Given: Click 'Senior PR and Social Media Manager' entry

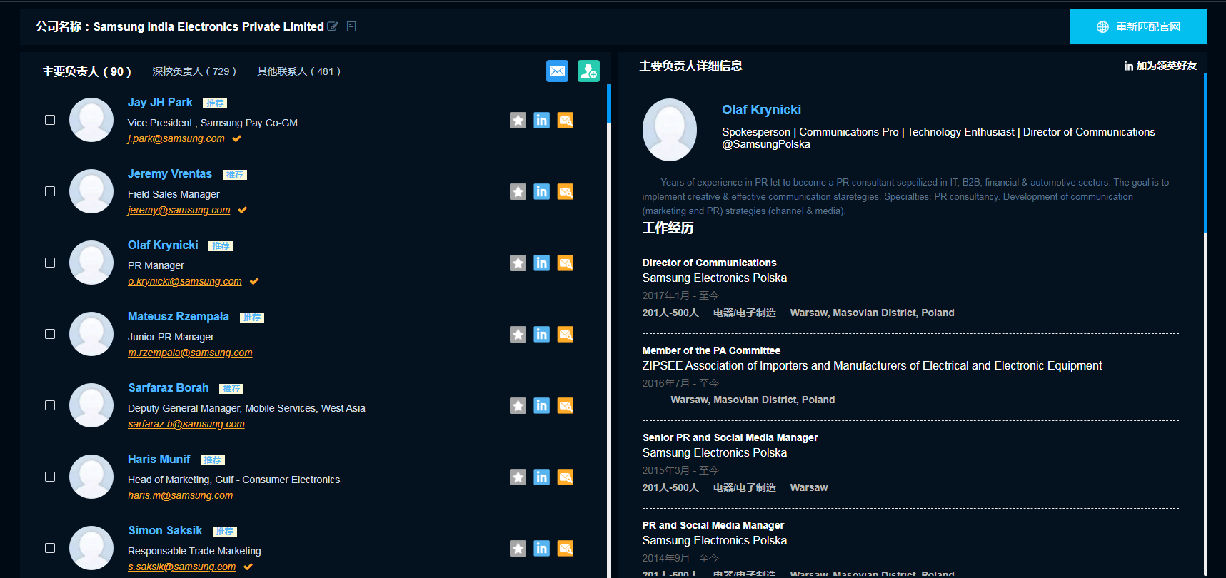Looking at the screenshot, I should [730, 437].
